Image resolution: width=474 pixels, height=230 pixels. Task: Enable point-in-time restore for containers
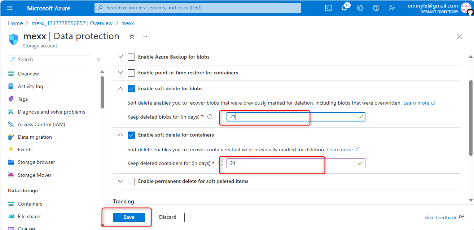(131, 73)
